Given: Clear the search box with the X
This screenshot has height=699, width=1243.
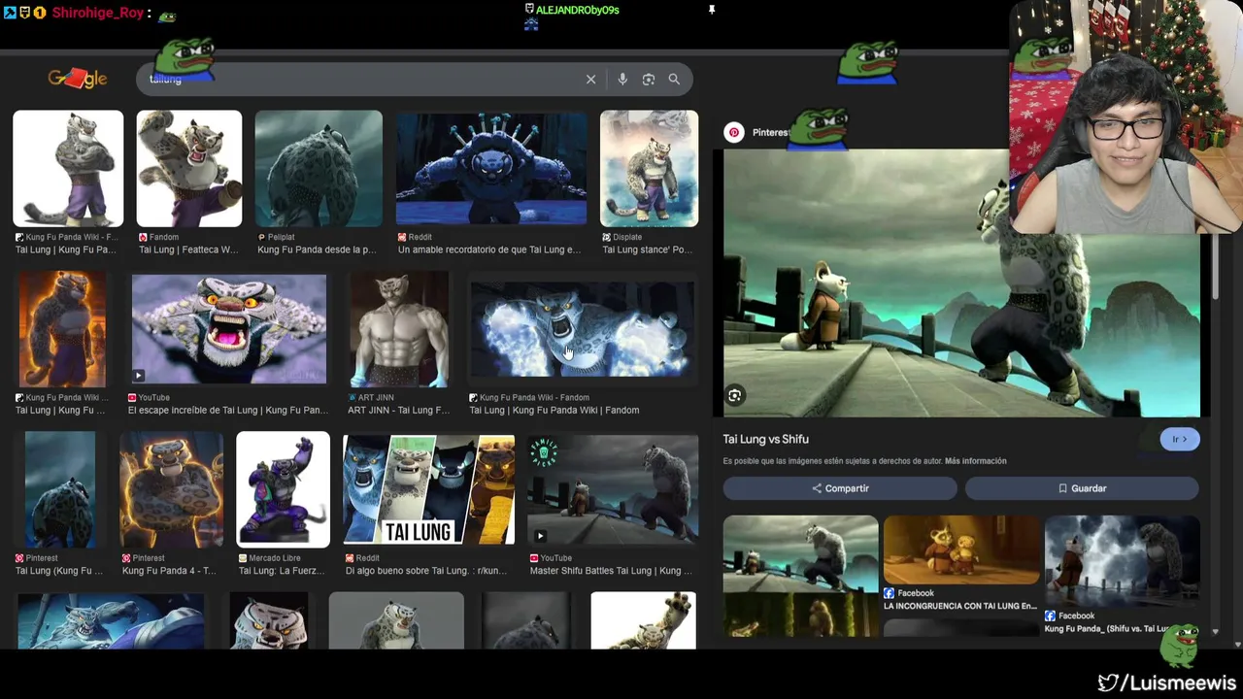Looking at the screenshot, I should pyautogui.click(x=590, y=80).
